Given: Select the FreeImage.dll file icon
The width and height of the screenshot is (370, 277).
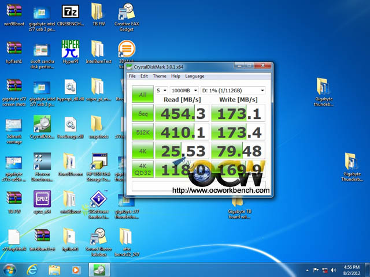Looking at the screenshot, I should tap(71, 124).
